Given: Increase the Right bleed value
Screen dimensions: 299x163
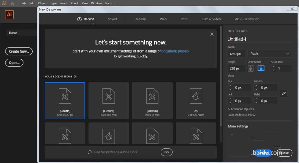Looking at the screenshot, I should point(256,99).
